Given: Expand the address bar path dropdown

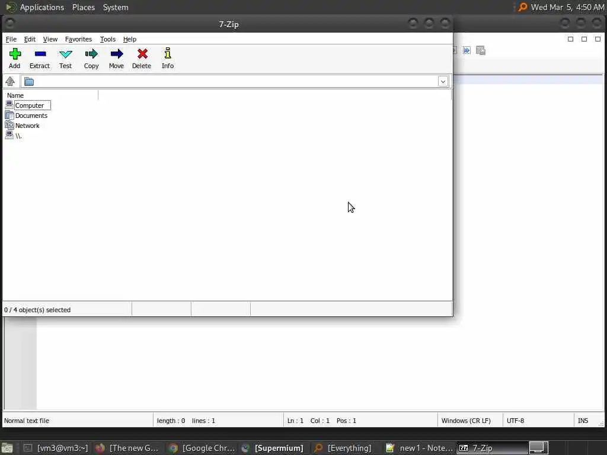Looking at the screenshot, I should tap(443, 82).
